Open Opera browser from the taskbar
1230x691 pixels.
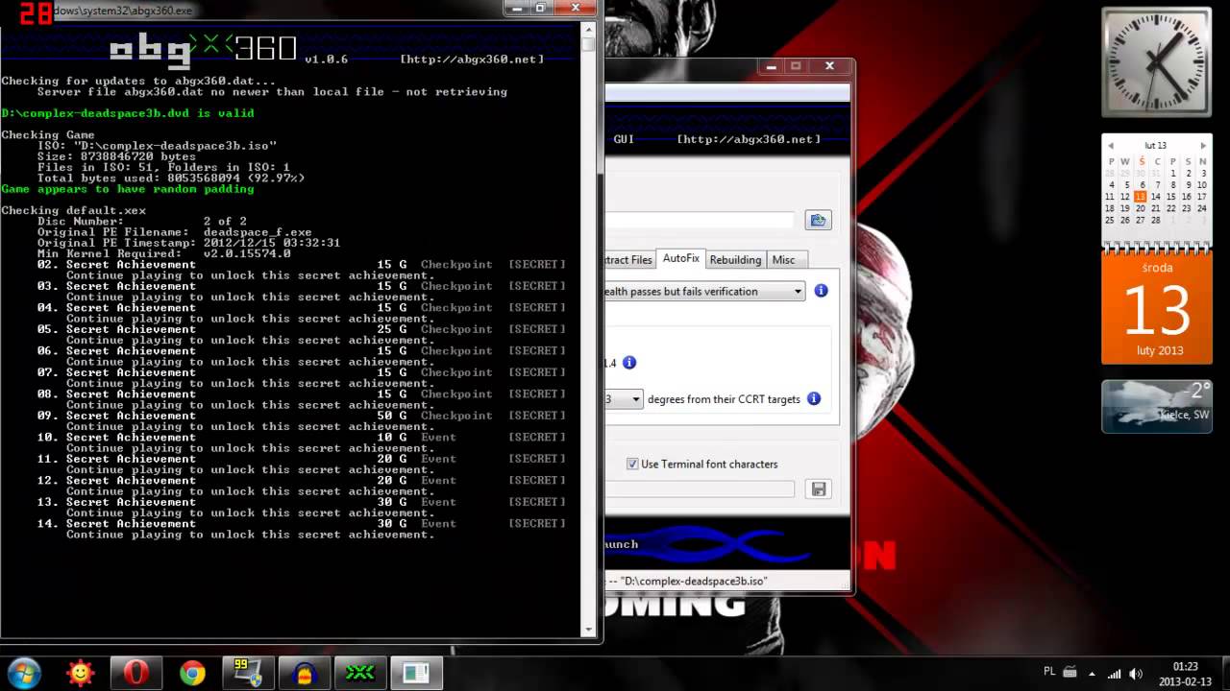(135, 674)
